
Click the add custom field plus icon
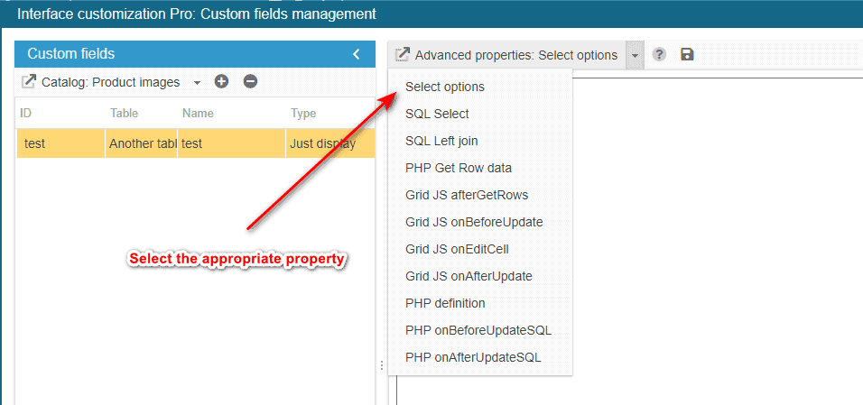(x=222, y=82)
